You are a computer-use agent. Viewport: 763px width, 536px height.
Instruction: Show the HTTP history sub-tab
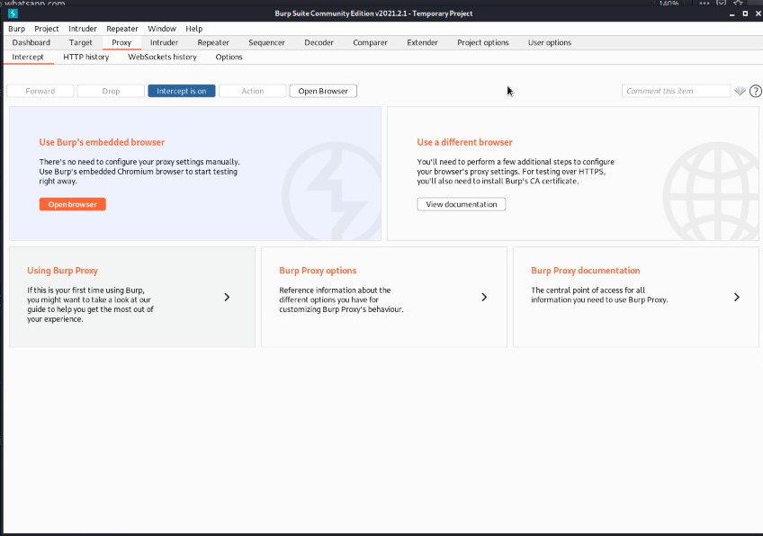[86, 58]
